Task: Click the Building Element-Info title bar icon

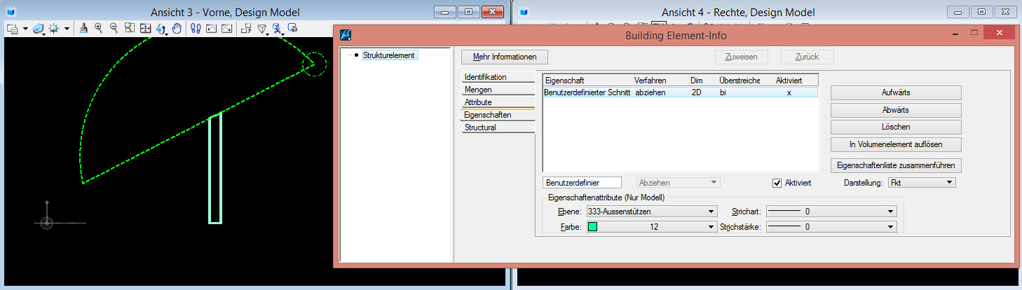Action: coord(346,34)
